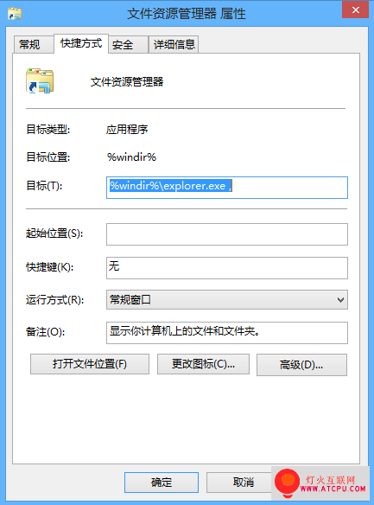The width and height of the screenshot is (374, 505).
Task: Switch to the 详细信息 tab
Action: tap(174, 44)
